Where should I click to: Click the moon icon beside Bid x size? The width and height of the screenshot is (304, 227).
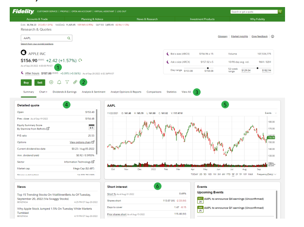point(168,54)
